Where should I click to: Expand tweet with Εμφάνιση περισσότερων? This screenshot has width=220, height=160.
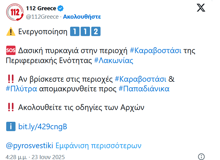coord(98,145)
